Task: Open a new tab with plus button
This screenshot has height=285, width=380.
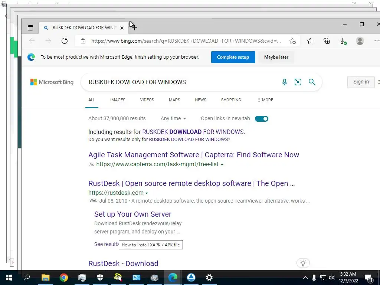Action: 134,27
